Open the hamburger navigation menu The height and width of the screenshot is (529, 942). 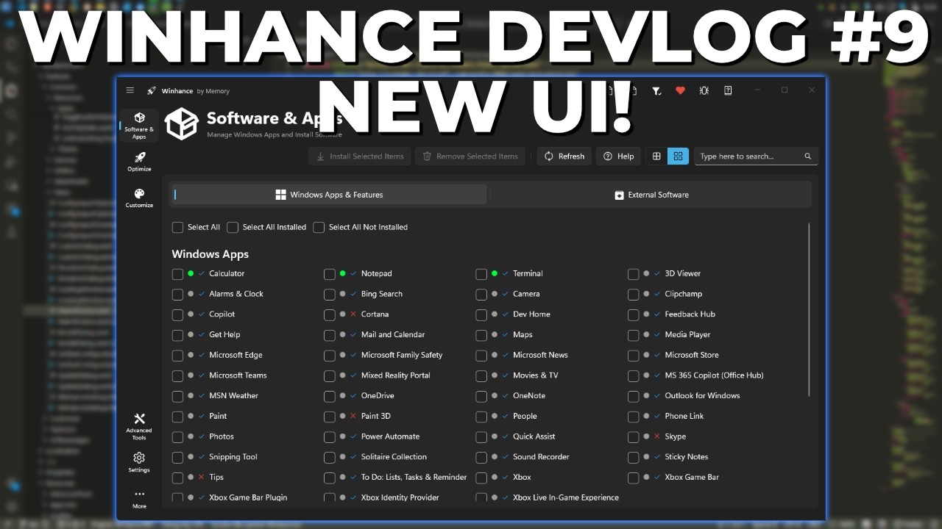click(130, 90)
